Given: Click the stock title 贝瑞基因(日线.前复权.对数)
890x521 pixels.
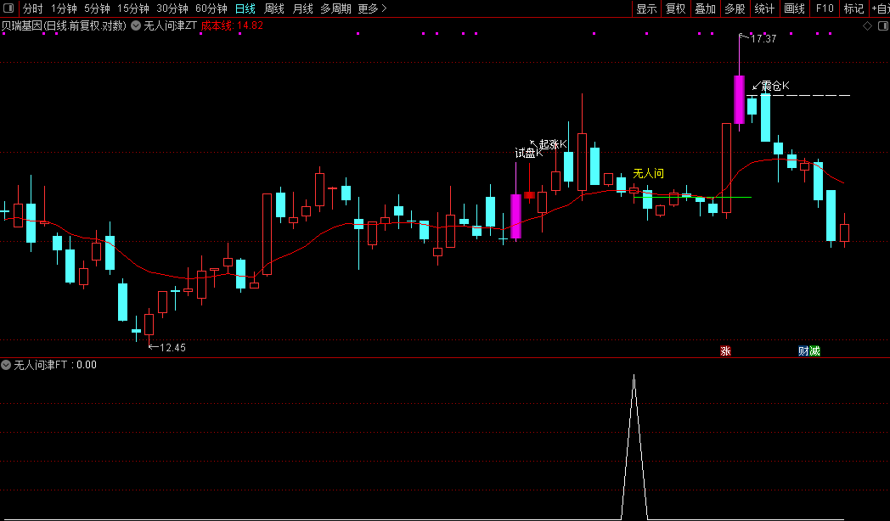Looking at the screenshot, I should (64, 25).
